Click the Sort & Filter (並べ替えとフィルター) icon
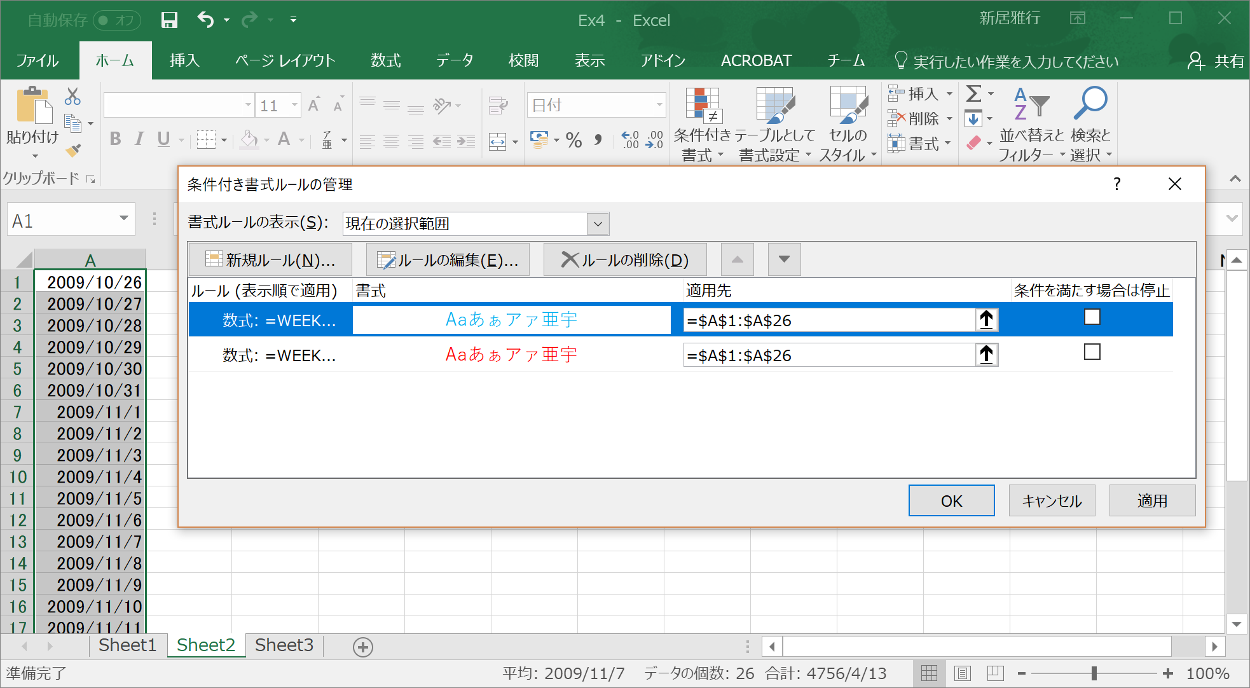 point(1031,104)
